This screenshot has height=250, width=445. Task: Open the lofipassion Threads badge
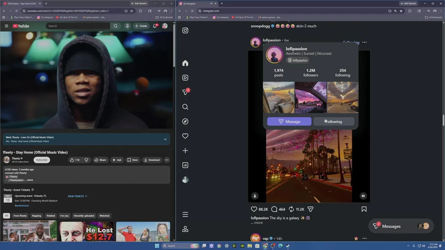tap(298, 60)
